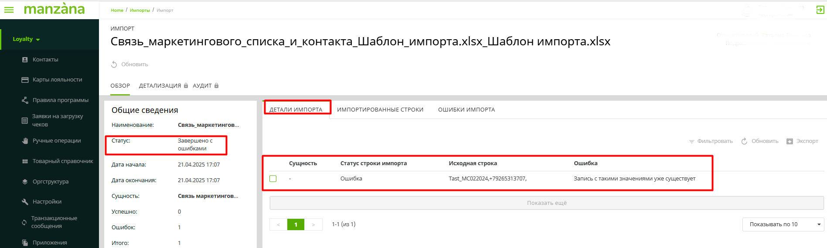Click the logout icon in top-right corner
This screenshot has width=827, height=248.
click(820, 10)
